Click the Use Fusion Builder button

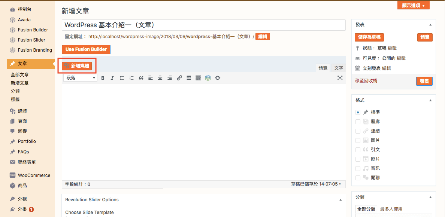(86, 49)
